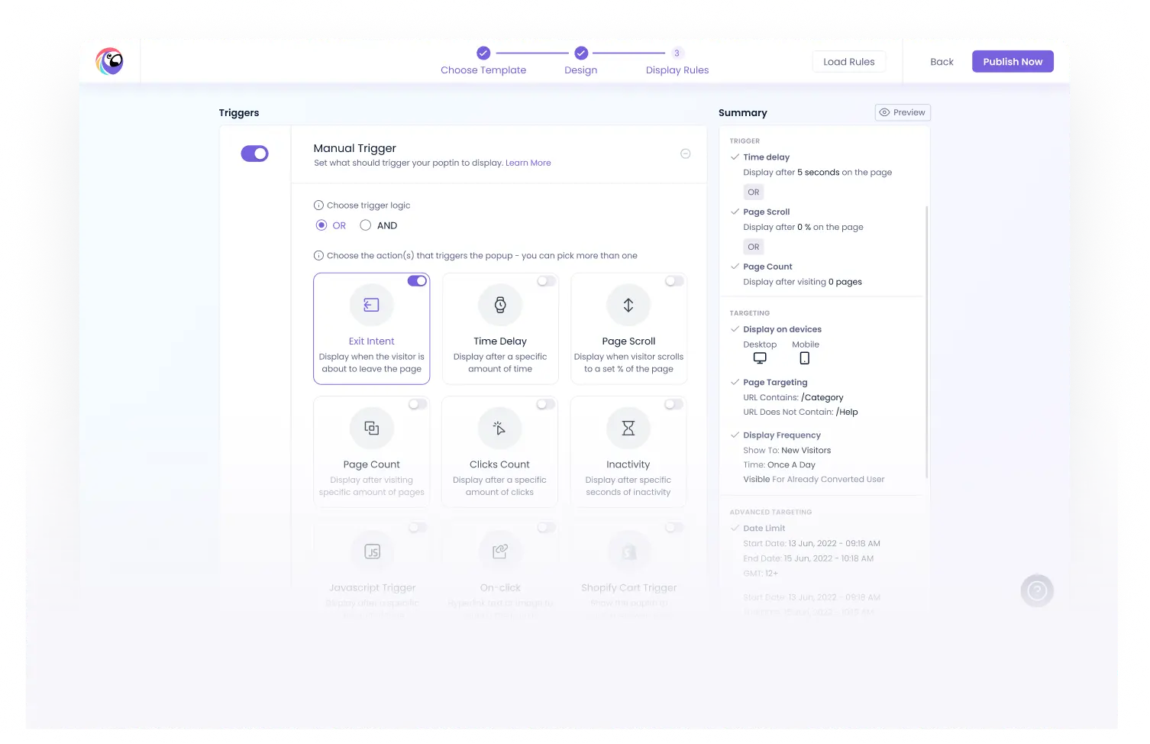The height and width of the screenshot is (744, 1150).
Task: Select the Time Delay watch icon
Action: pos(500,305)
